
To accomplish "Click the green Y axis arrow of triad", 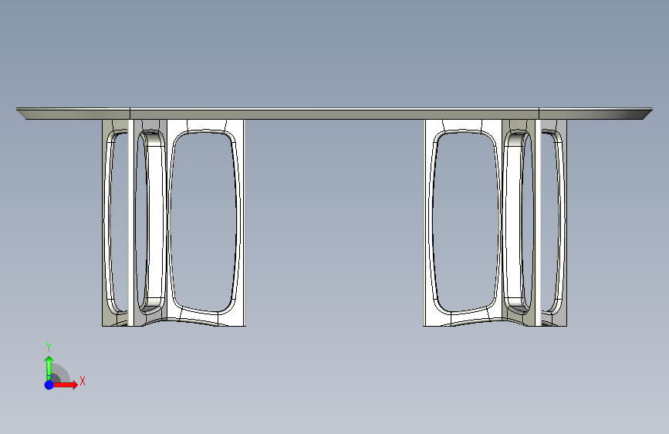I will point(49,368).
